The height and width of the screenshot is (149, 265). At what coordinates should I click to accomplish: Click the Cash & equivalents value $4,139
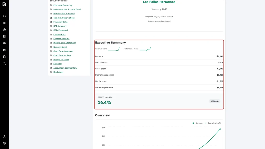220,87
